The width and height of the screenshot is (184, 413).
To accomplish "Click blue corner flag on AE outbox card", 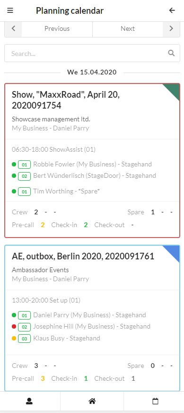I will click(x=173, y=252).
